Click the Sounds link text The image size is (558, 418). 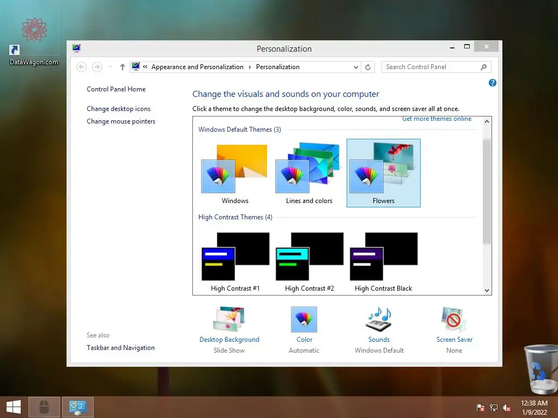click(x=379, y=340)
